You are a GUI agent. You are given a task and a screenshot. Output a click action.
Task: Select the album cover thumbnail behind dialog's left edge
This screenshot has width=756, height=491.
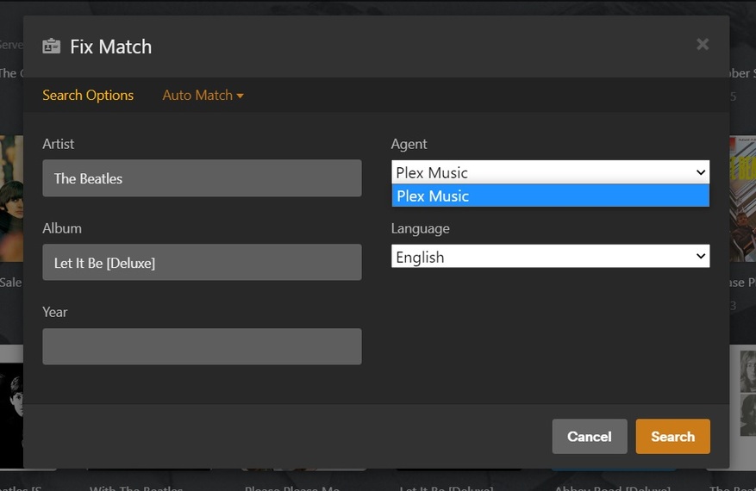[11, 198]
